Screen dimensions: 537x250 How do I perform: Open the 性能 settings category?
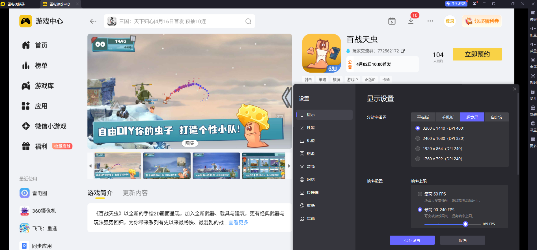324,128
